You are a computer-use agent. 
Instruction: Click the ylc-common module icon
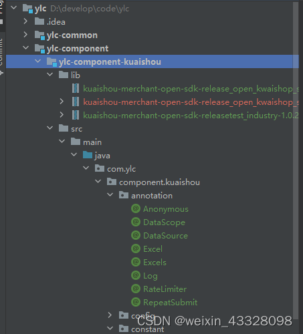click(x=40, y=35)
